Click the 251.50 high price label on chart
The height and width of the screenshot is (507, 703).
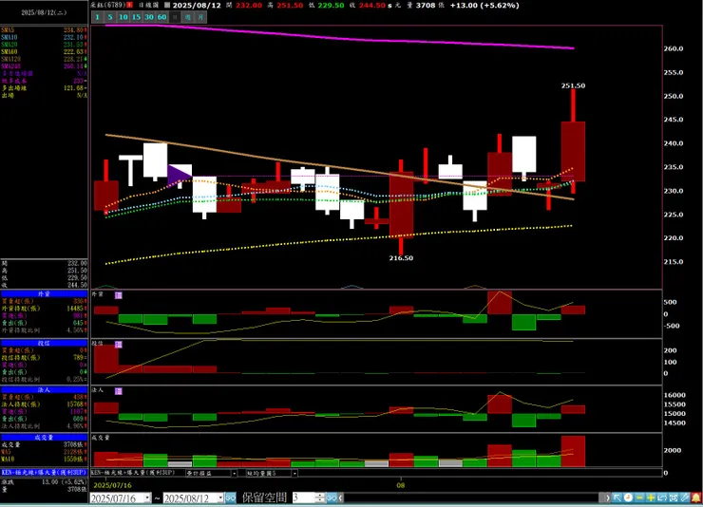point(573,85)
